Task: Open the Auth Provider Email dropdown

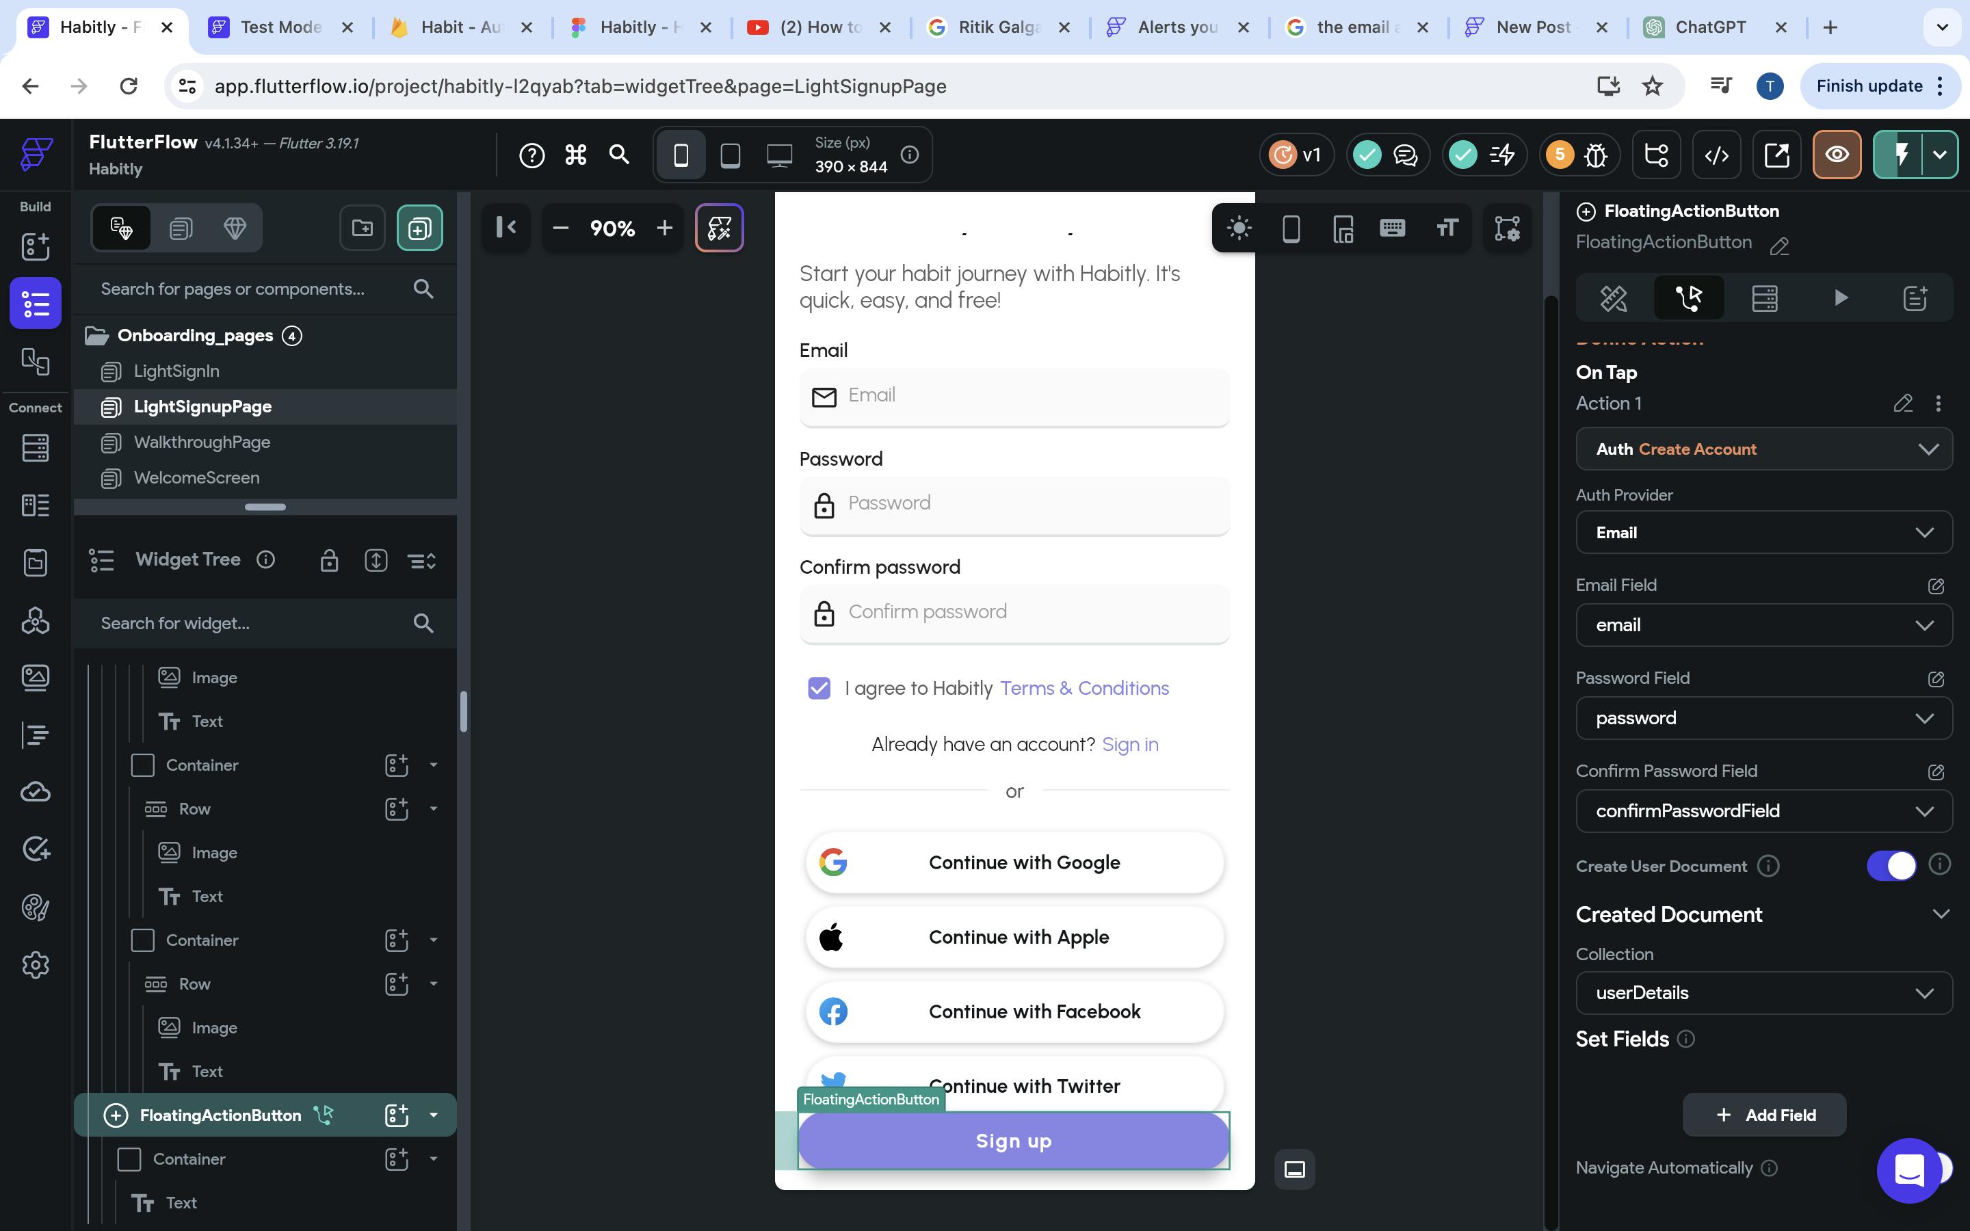Action: coord(1763,533)
